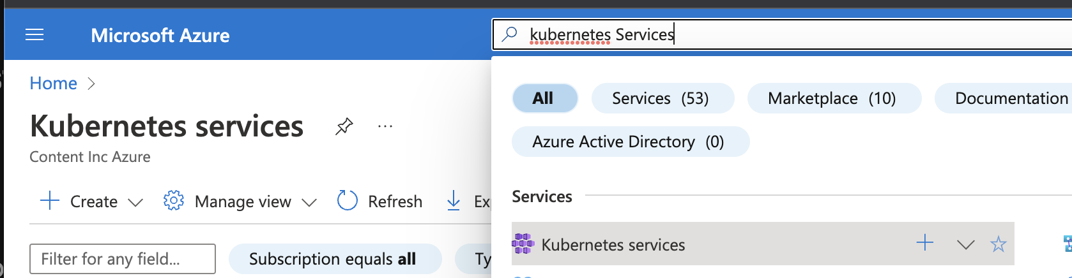Click the Manage view gear icon
Image resolution: width=1072 pixels, height=278 pixels.
[173, 201]
